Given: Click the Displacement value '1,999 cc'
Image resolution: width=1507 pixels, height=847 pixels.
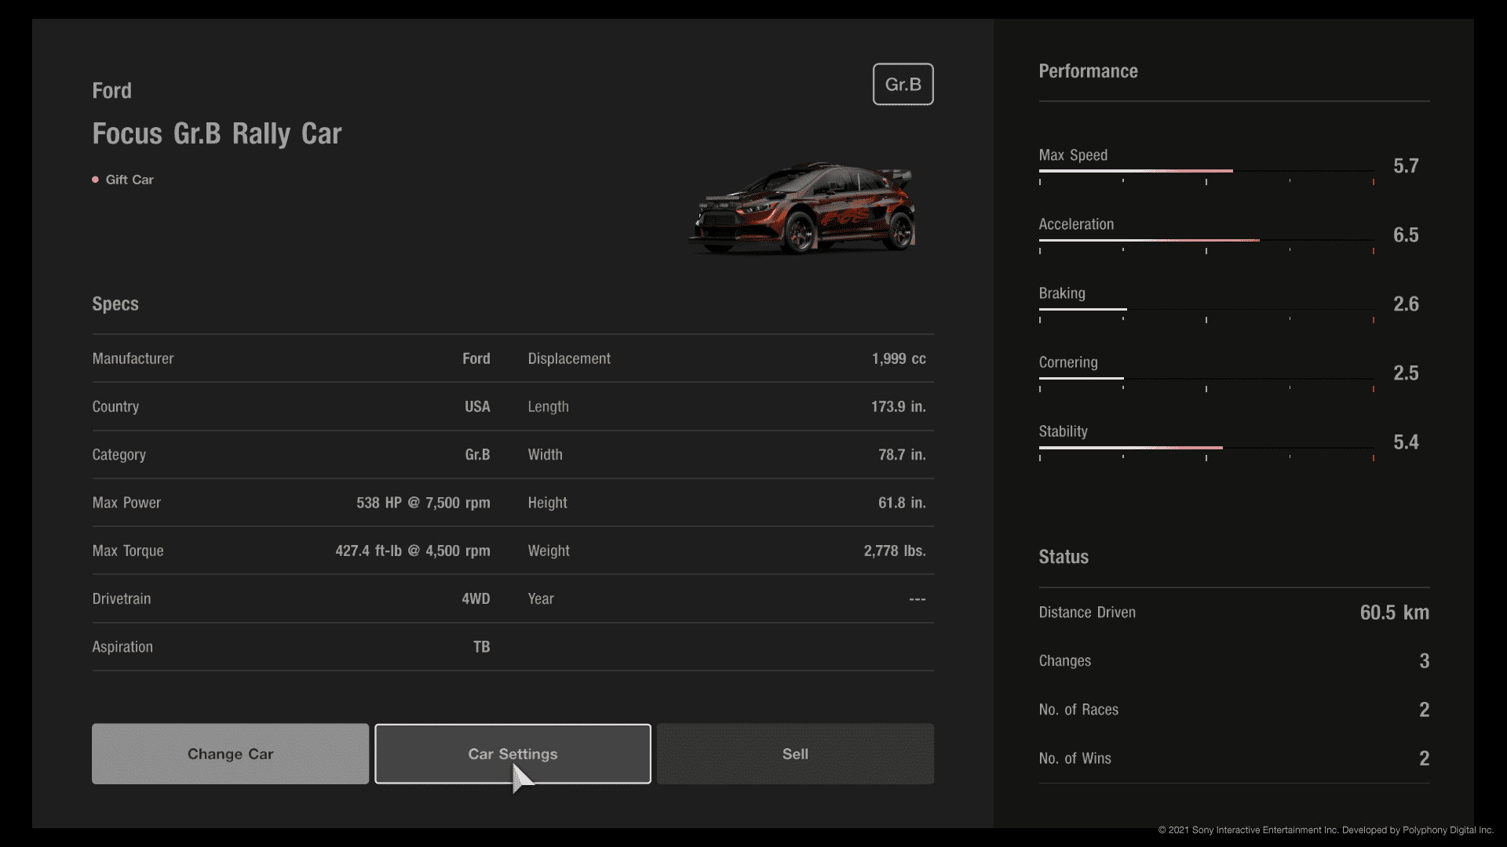Looking at the screenshot, I should [x=899, y=358].
